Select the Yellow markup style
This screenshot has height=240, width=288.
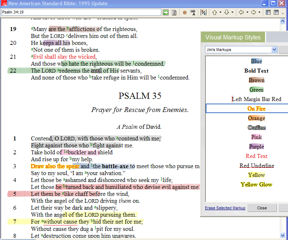coord(256,175)
